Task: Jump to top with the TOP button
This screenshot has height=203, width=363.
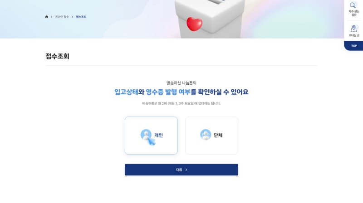Action: (353, 46)
